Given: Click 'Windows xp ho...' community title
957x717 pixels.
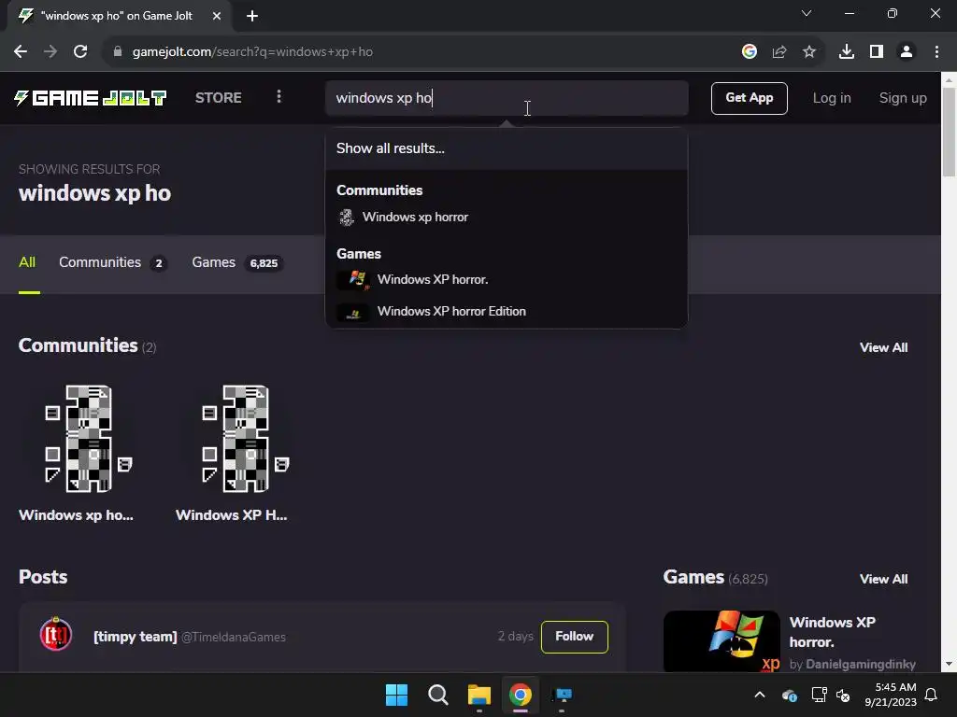Looking at the screenshot, I should [x=76, y=515].
